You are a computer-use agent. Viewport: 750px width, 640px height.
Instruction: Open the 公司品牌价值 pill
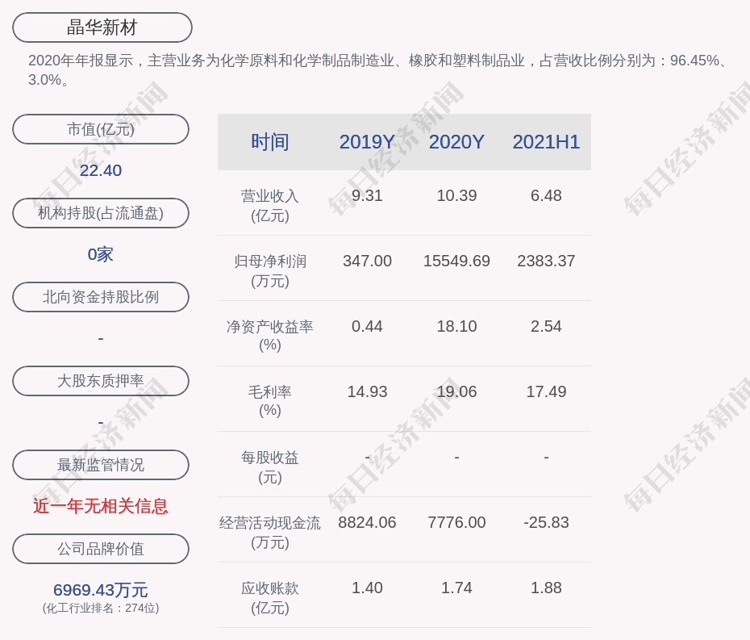tap(101, 549)
